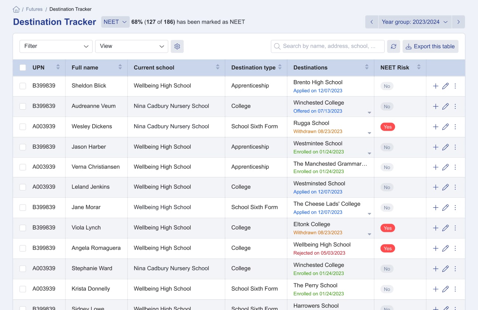Screen dimensions: 478x310
Task: Edit Sheldon Blick's row
Action: [445, 86]
